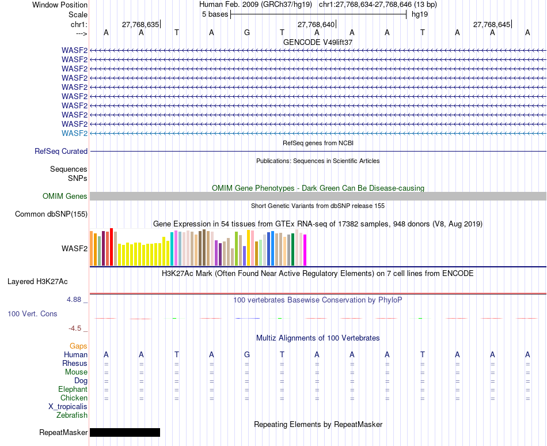Select the Gaps label in Multiz track
The image size is (547, 446).
point(78,346)
